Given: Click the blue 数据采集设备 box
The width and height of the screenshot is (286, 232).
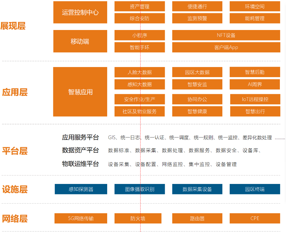Looking at the screenshot, I should (197, 189).
